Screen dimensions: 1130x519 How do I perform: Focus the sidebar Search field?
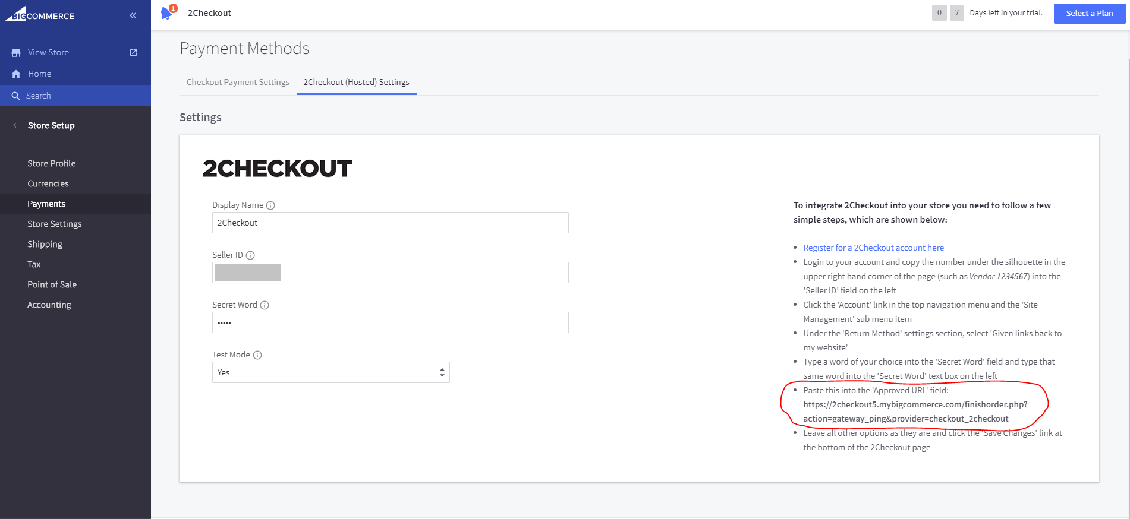[75, 96]
